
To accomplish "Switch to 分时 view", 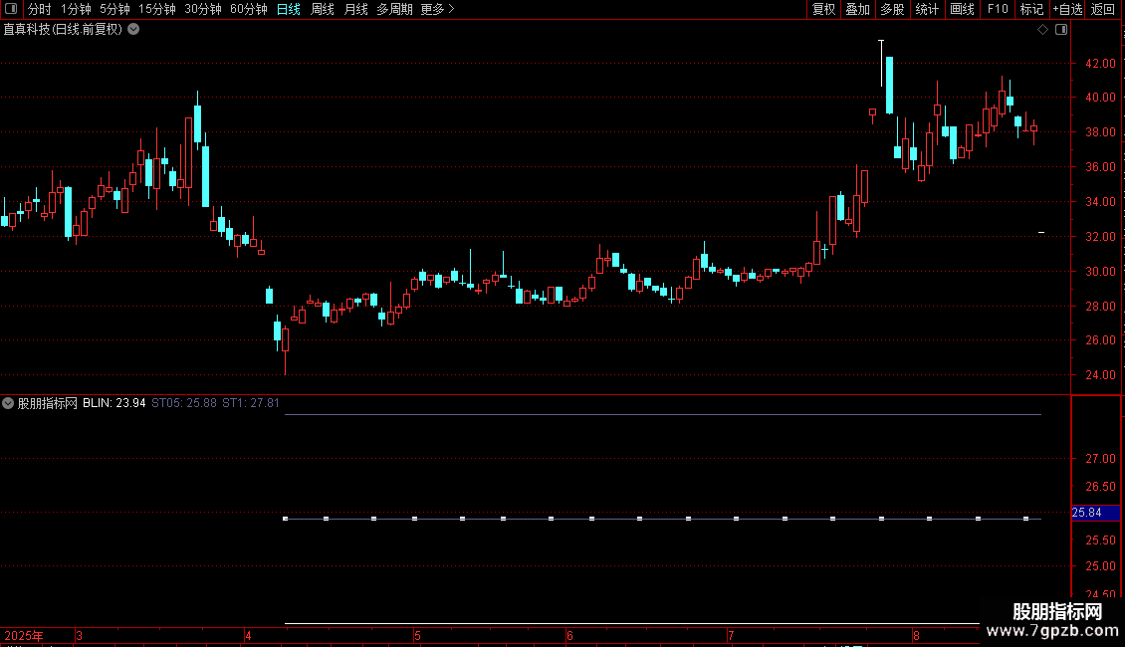I will (40, 9).
